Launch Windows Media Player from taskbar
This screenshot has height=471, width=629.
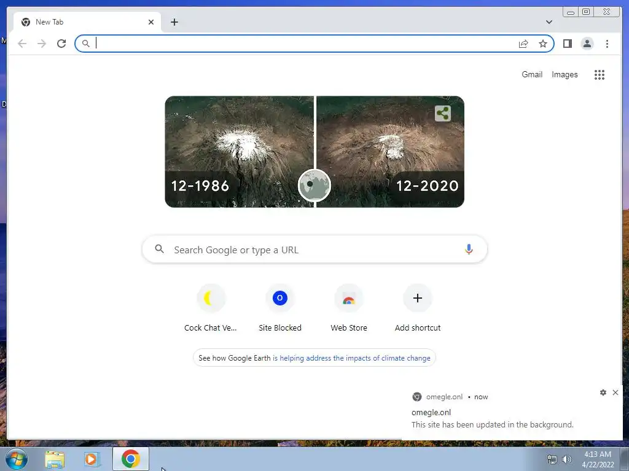[x=92, y=459]
